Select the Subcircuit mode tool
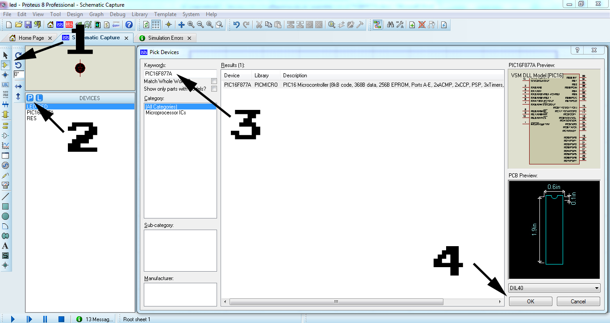Image resolution: width=610 pixels, height=323 pixels. click(5, 114)
